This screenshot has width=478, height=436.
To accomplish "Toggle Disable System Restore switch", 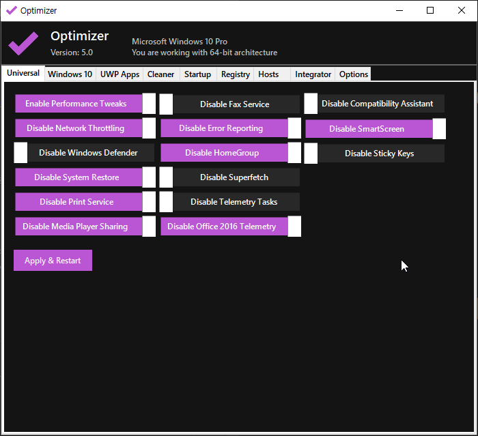I will coord(85,177).
